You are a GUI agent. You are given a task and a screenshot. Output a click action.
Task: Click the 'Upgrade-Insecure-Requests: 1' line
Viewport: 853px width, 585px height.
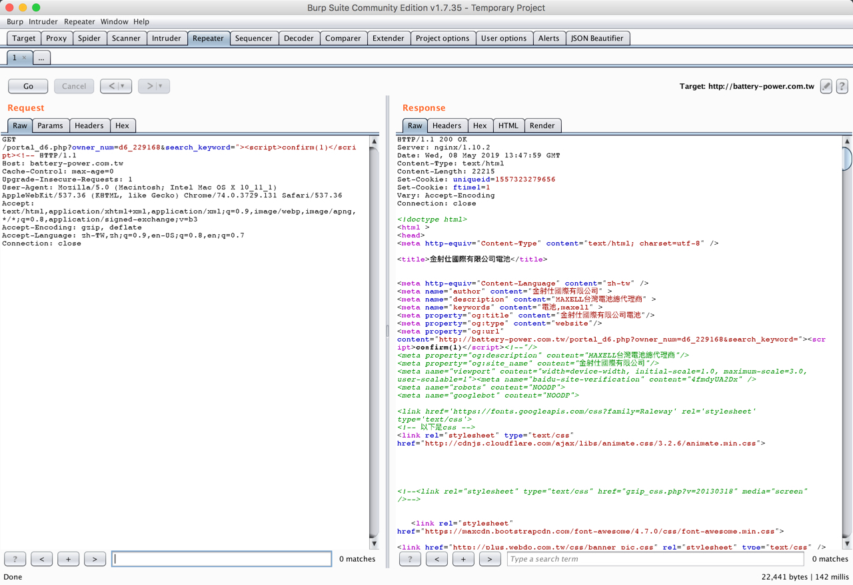pos(67,179)
